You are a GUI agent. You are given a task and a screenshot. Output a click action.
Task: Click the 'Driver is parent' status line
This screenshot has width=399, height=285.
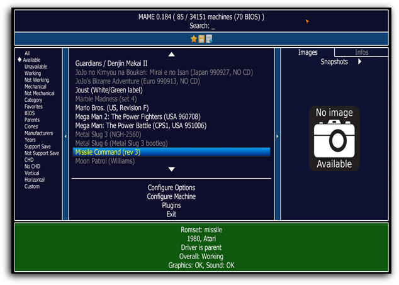tap(201, 248)
